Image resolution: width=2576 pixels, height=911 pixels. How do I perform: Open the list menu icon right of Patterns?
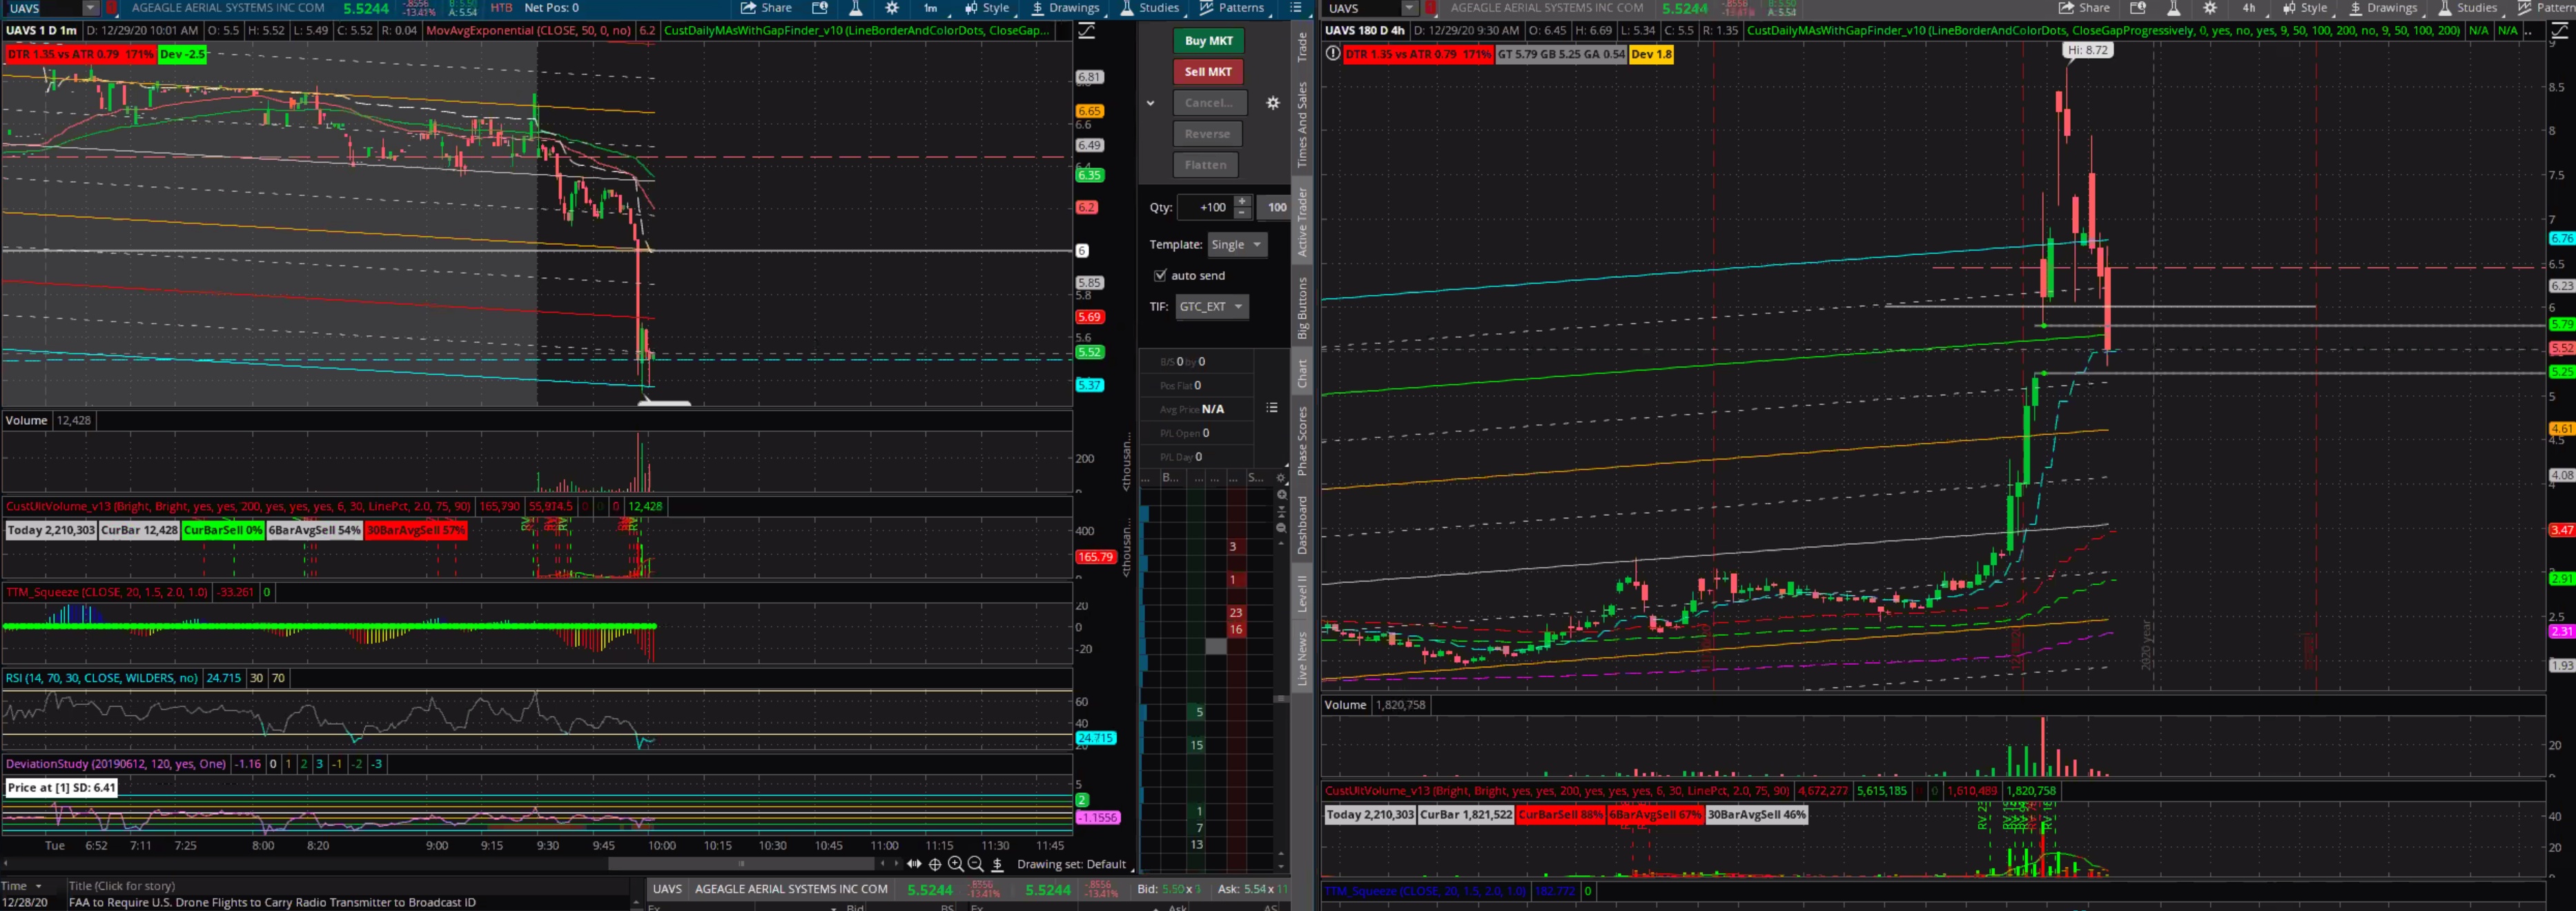[x=1296, y=8]
